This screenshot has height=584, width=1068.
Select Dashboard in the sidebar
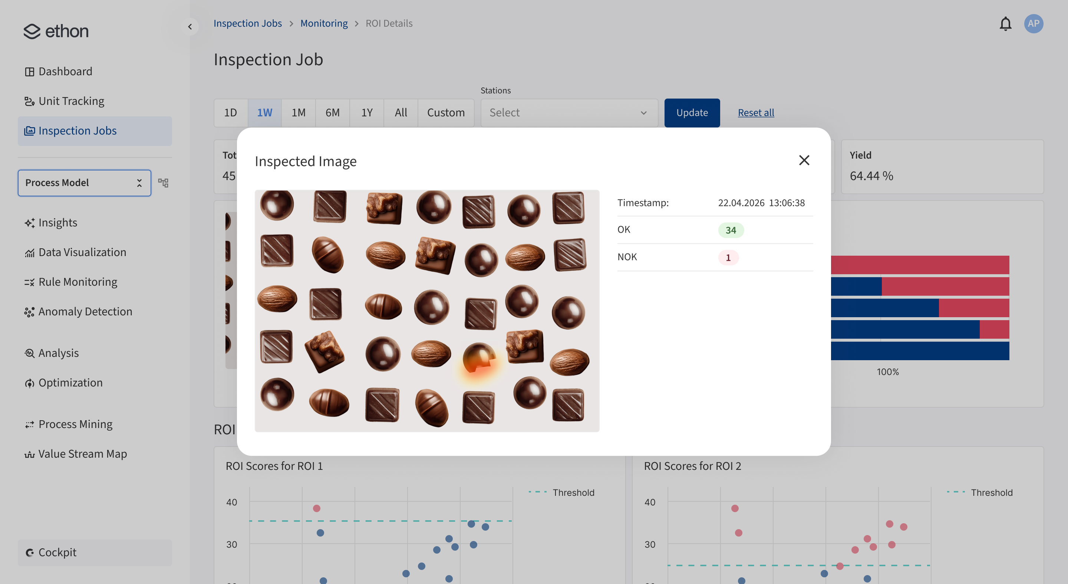point(65,71)
